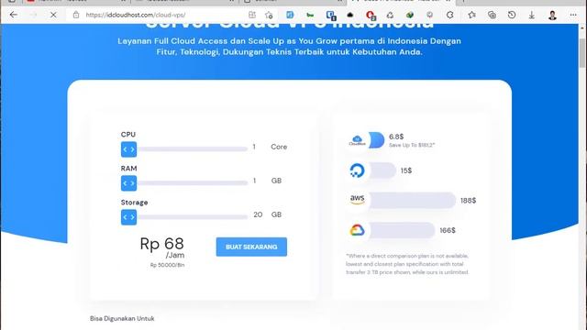
Task: Open browsing History
Action: [512, 15]
